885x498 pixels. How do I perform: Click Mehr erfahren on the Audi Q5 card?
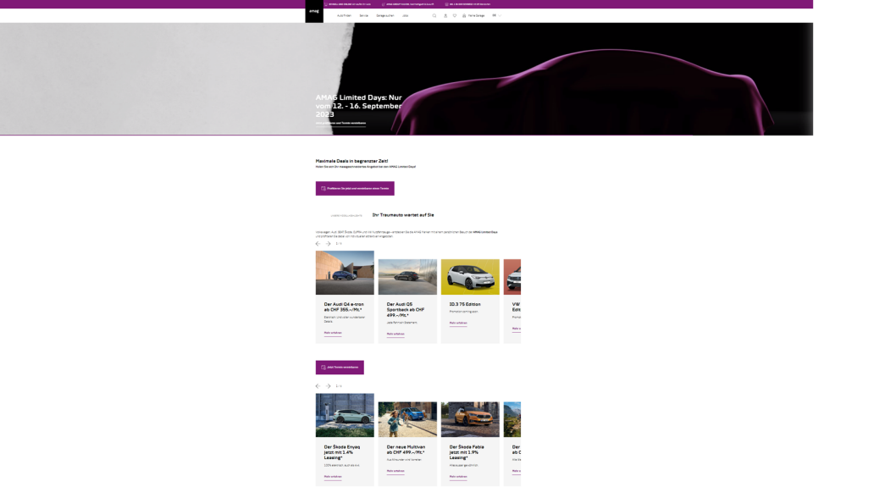point(395,335)
